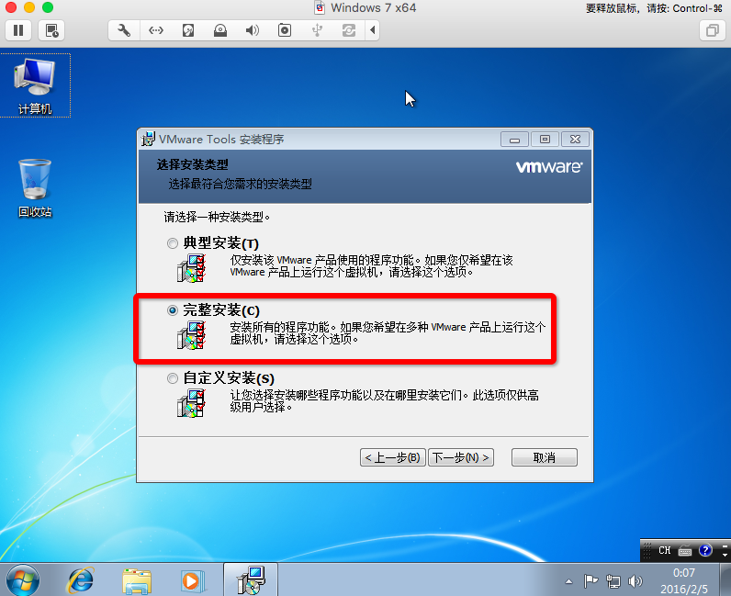Image resolution: width=731 pixels, height=596 pixels.
Task: Click the 上一步(B) back button
Action: point(392,457)
